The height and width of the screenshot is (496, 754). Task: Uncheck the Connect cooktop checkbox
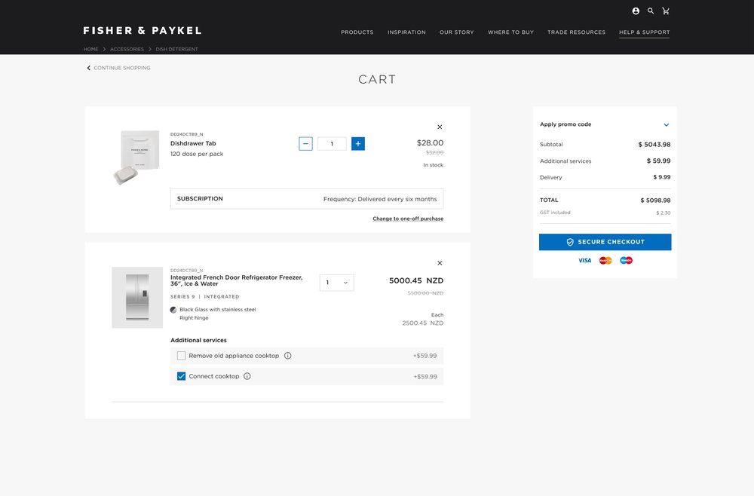[x=181, y=376]
